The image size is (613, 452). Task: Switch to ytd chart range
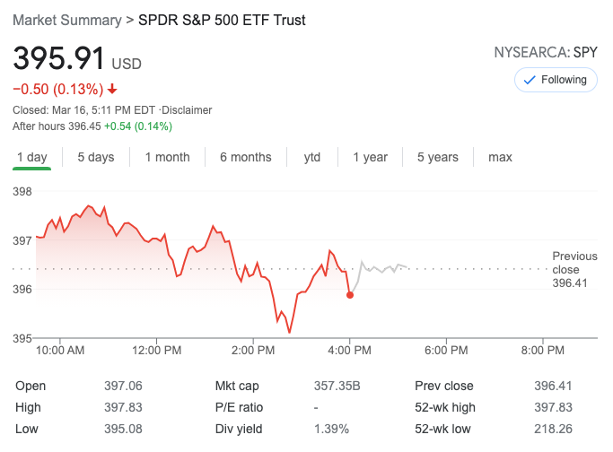click(x=311, y=157)
